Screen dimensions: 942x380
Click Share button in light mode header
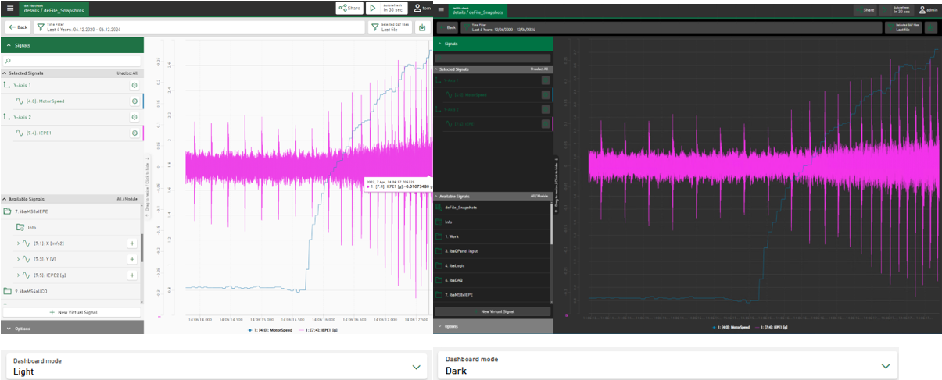[x=349, y=8]
